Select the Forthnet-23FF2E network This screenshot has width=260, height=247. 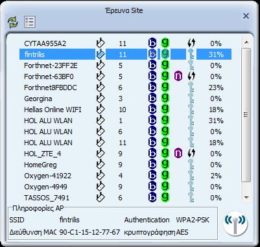point(51,65)
